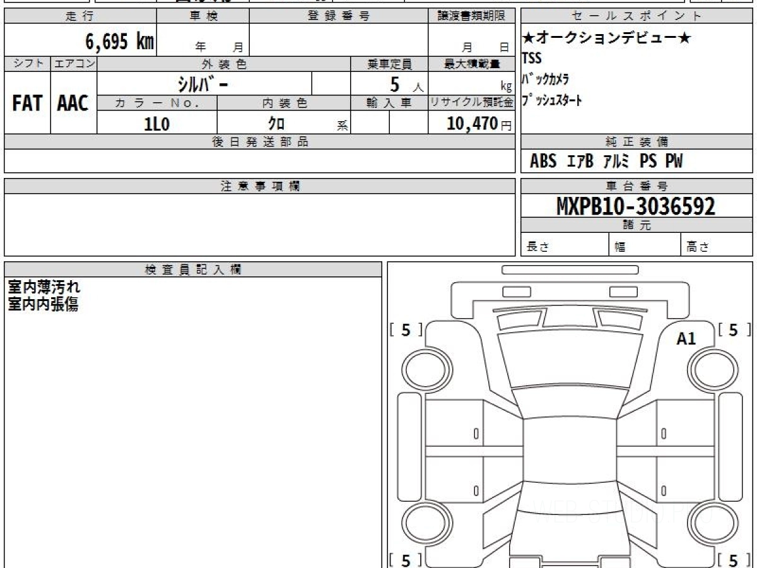Click the equipment line ABS エアB アルミ PS PW
The width and height of the screenshot is (757, 568).
(x=606, y=162)
